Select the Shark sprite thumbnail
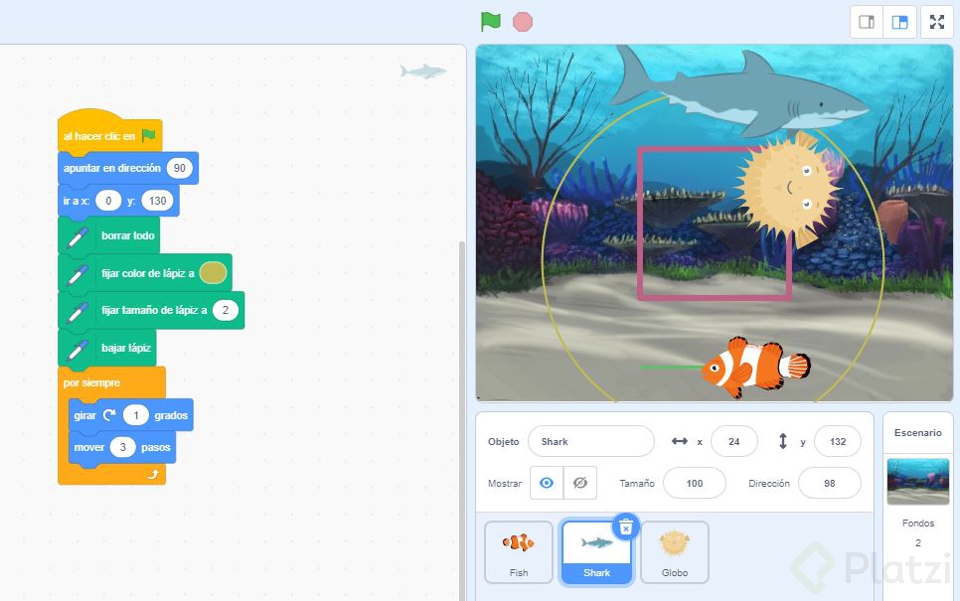This screenshot has width=960, height=601. tap(596, 552)
